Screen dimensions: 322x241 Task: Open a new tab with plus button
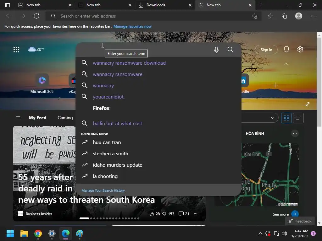(x=261, y=5)
